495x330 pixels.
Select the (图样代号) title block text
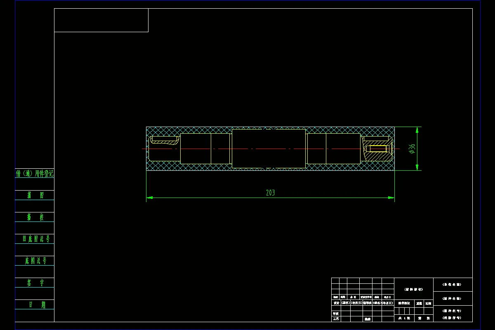452,311
